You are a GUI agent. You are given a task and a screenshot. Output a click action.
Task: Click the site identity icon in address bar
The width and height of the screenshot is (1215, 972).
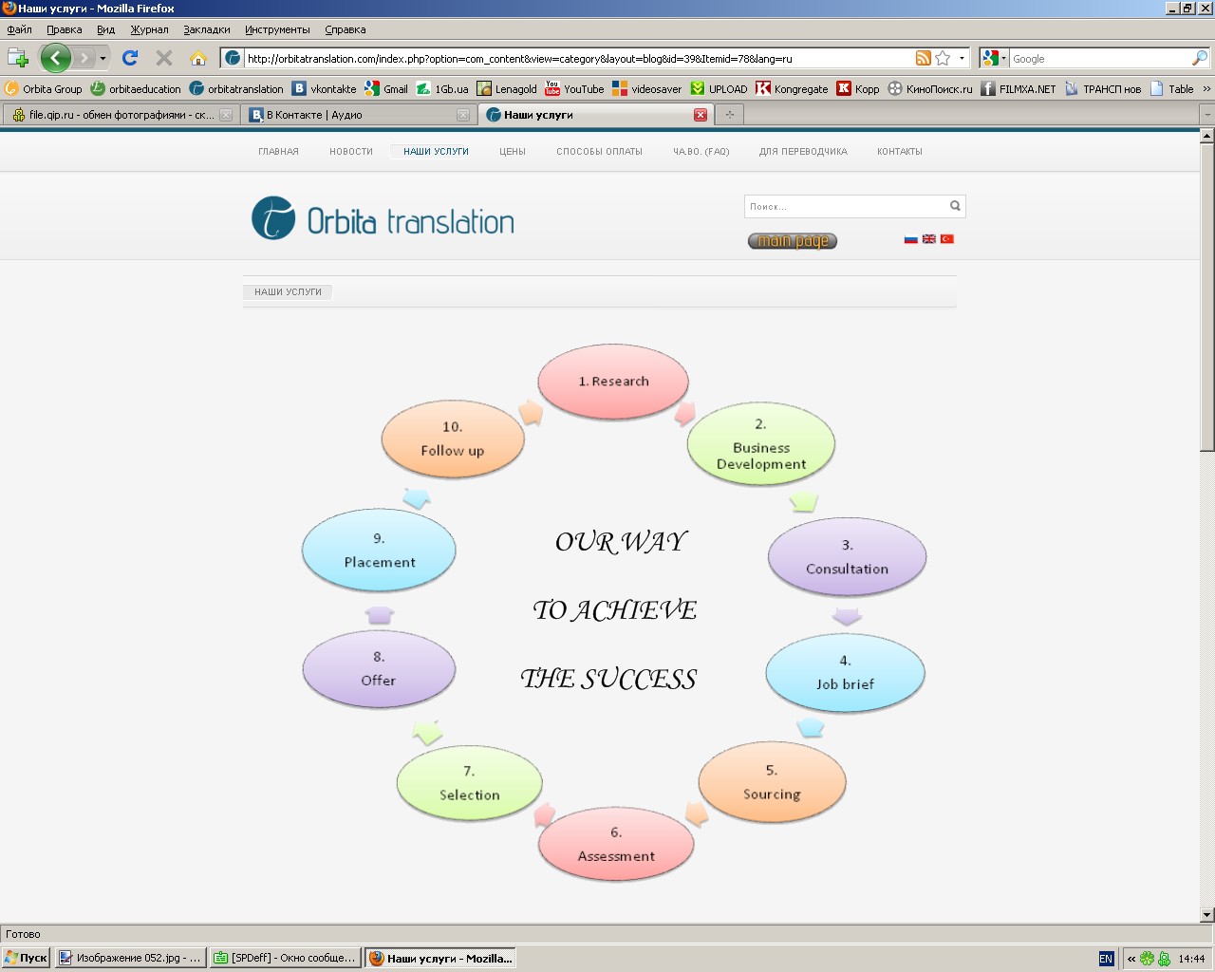(x=233, y=58)
